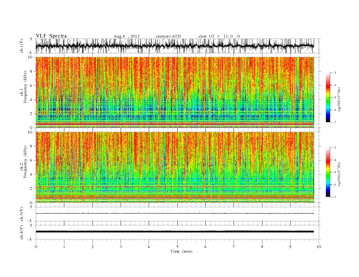
Task: Click the "start UT = 11:0 :0" label
Action: click(x=219, y=36)
